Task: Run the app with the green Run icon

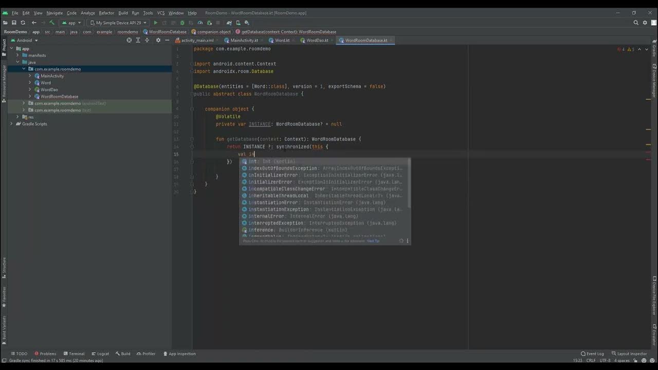Action: [155, 23]
